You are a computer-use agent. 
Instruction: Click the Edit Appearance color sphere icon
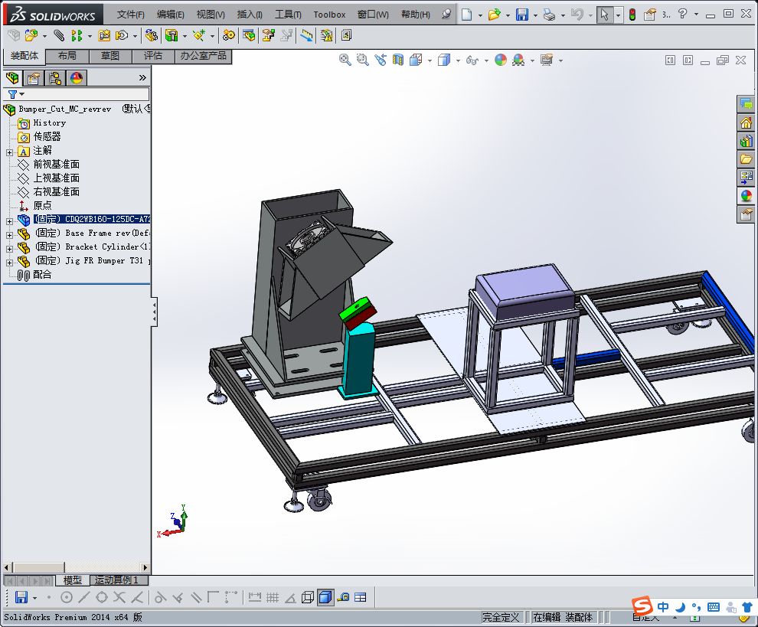[x=501, y=60]
